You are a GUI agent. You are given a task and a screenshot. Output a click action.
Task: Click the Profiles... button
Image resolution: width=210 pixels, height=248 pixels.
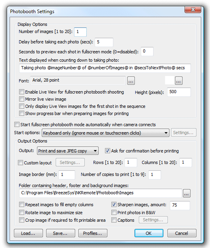(93, 233)
